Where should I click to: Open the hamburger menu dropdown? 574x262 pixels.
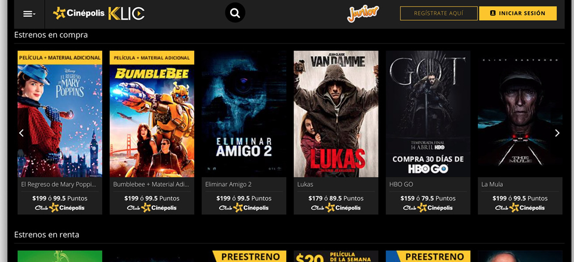coord(29,14)
